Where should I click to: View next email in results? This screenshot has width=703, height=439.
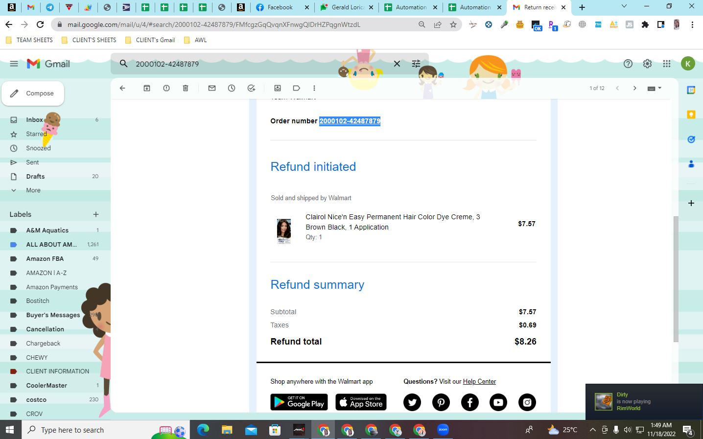pos(634,88)
